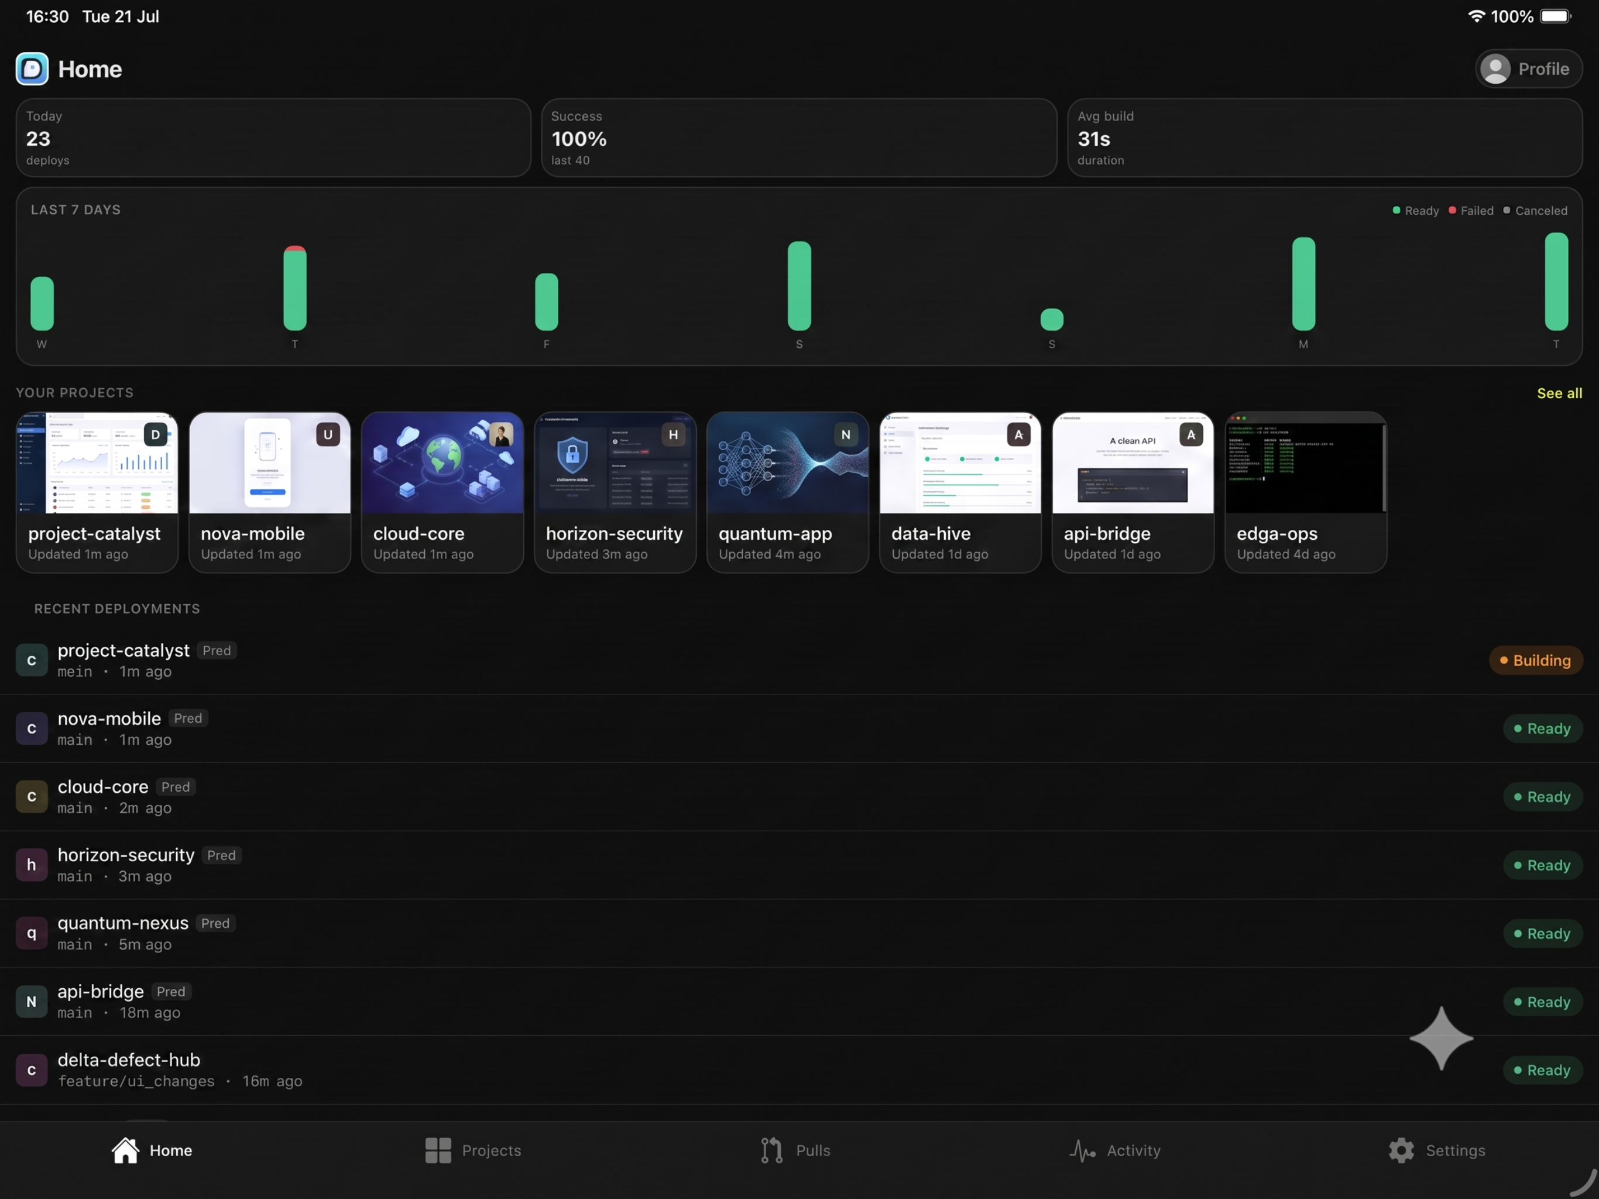Image resolution: width=1599 pixels, height=1199 pixels.
Task: Tap nova-mobile deployment avatar icon
Action: coord(32,728)
